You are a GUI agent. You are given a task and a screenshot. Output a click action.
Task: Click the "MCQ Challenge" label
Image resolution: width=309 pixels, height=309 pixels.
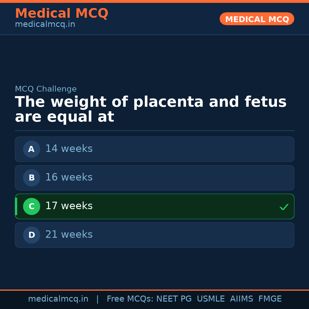pyautogui.click(x=46, y=89)
